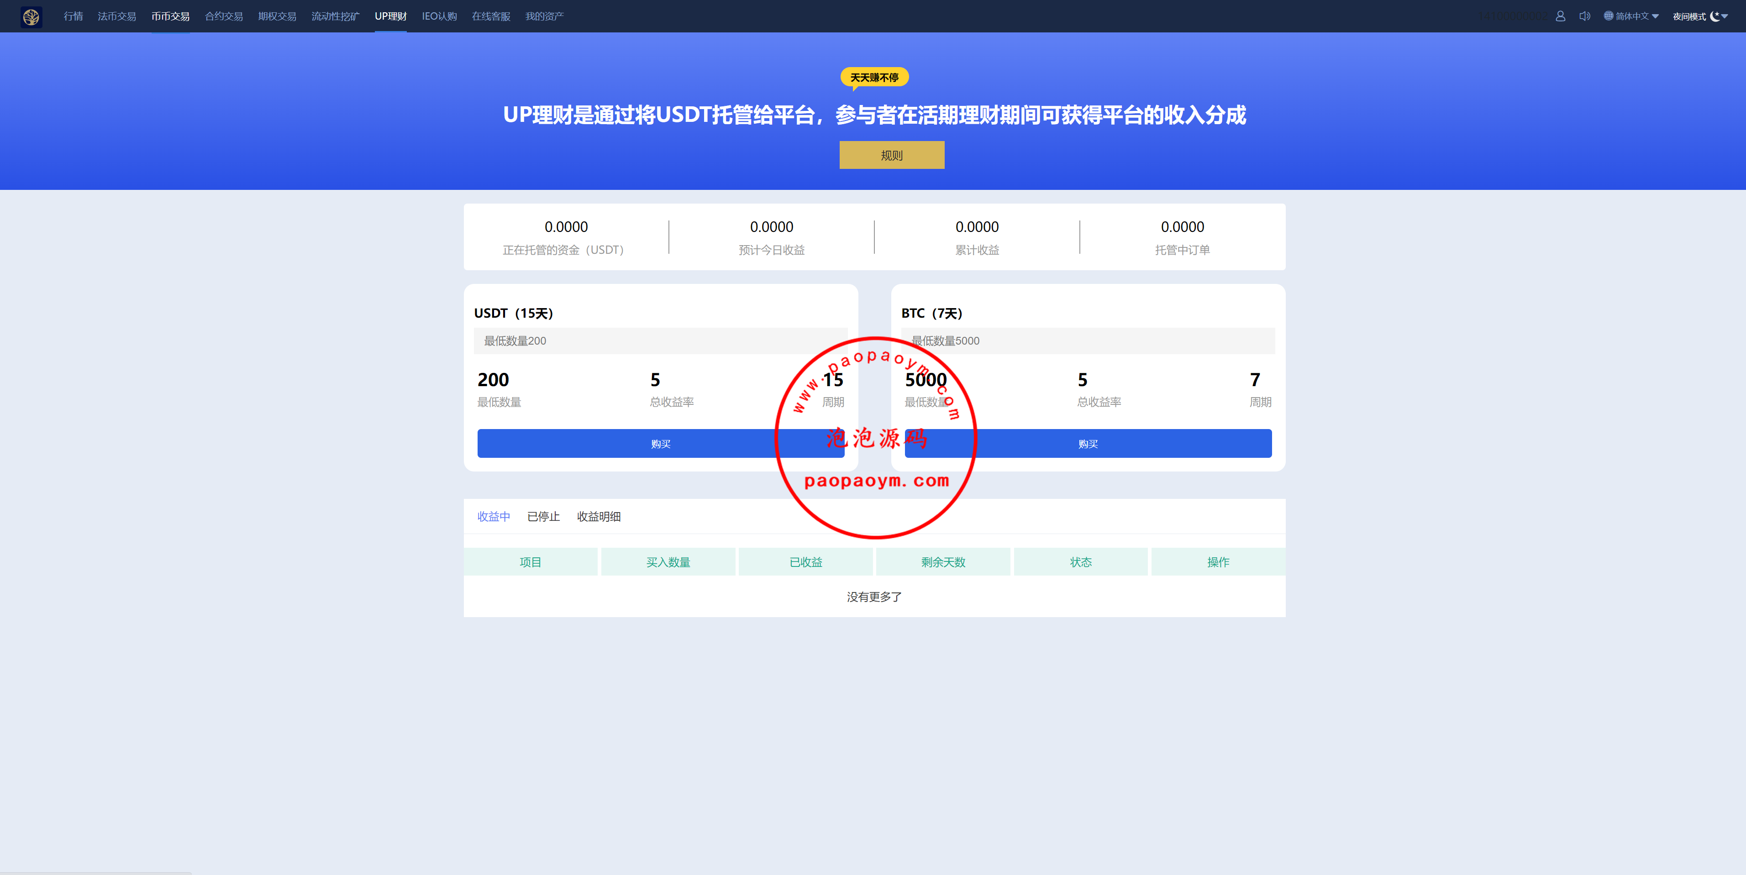This screenshot has width=1746, height=875.
Task: Click the yellow 规则 button
Action: (891, 155)
